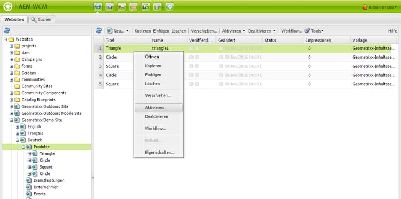The width and height of the screenshot is (401, 199).
Task: Refresh the site tree panel
Action: point(7,30)
